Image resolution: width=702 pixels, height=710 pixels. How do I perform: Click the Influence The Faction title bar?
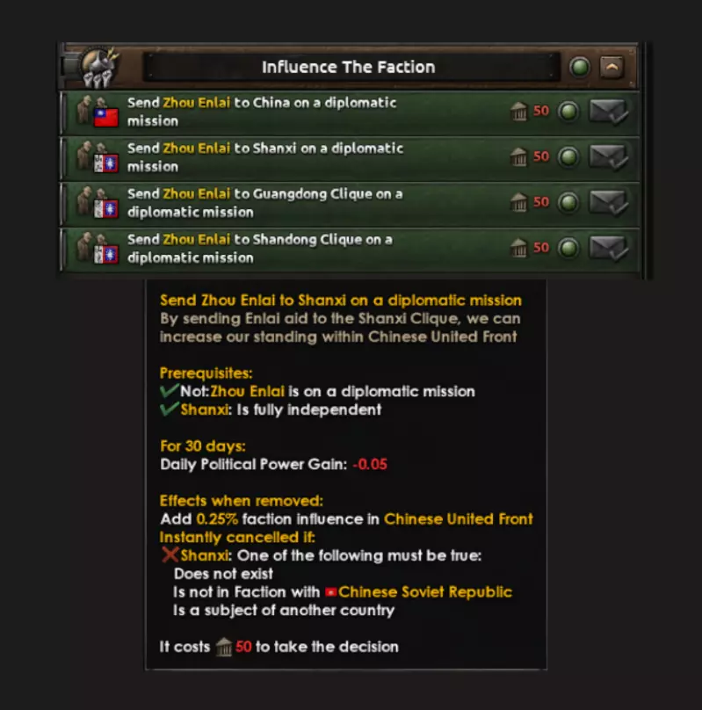[x=351, y=68]
